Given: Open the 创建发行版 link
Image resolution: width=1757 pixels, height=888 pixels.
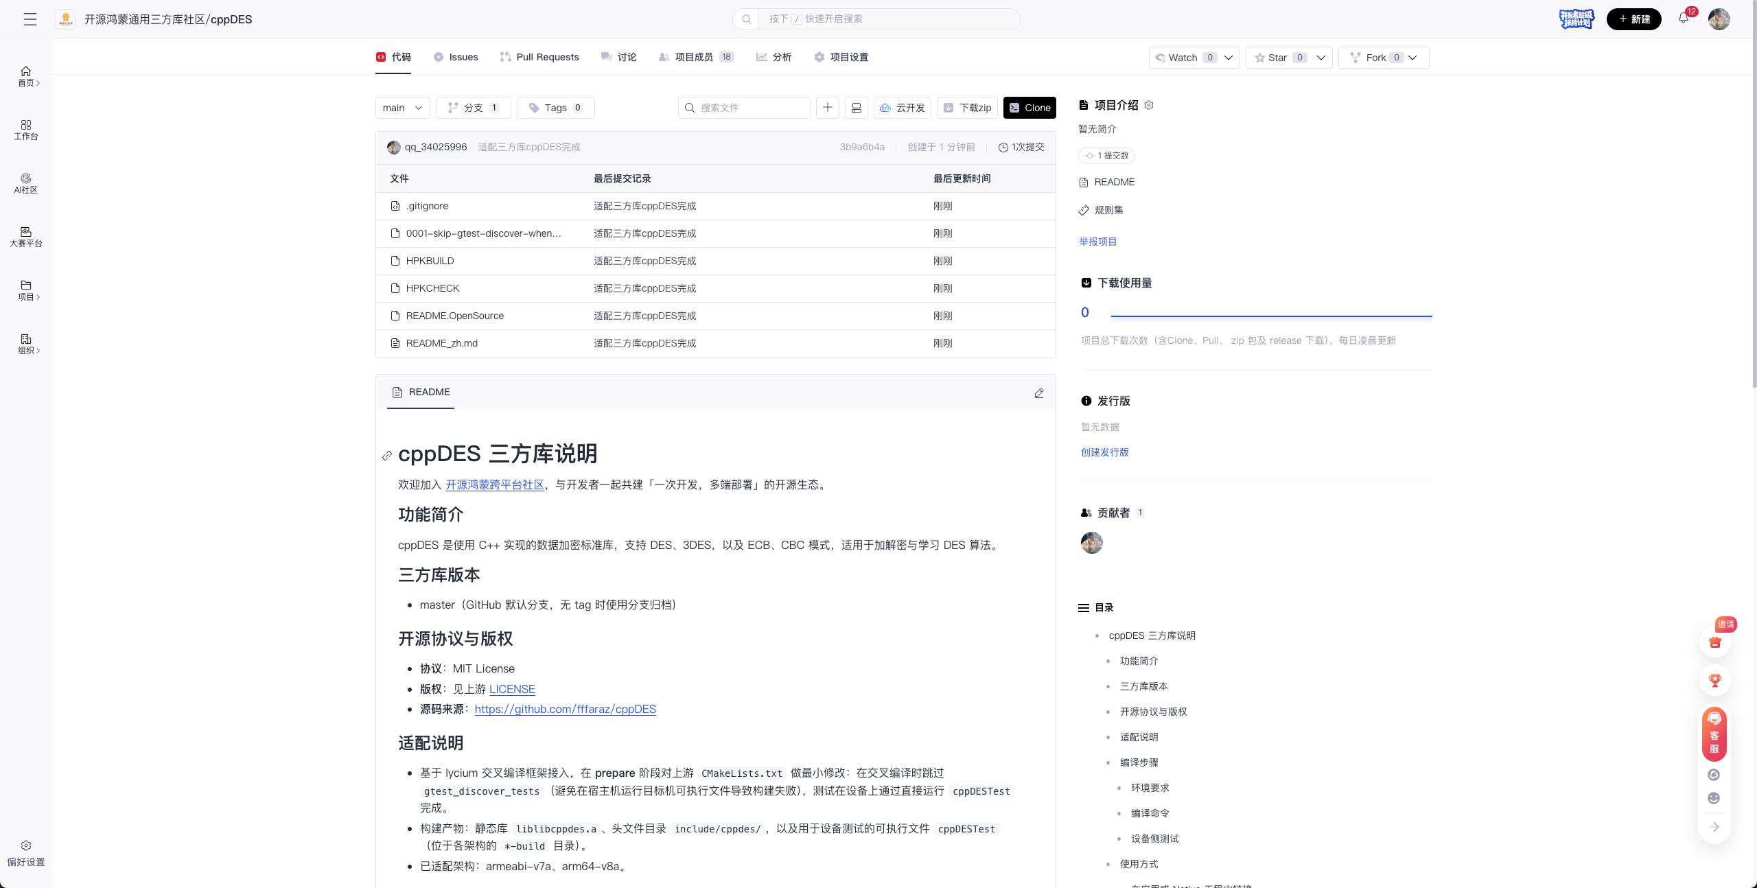Looking at the screenshot, I should pos(1104,452).
